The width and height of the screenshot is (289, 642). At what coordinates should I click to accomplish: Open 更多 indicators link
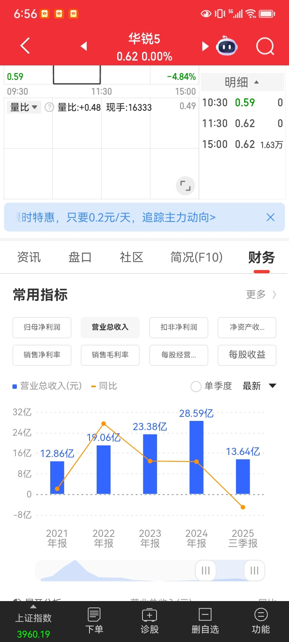(261, 295)
